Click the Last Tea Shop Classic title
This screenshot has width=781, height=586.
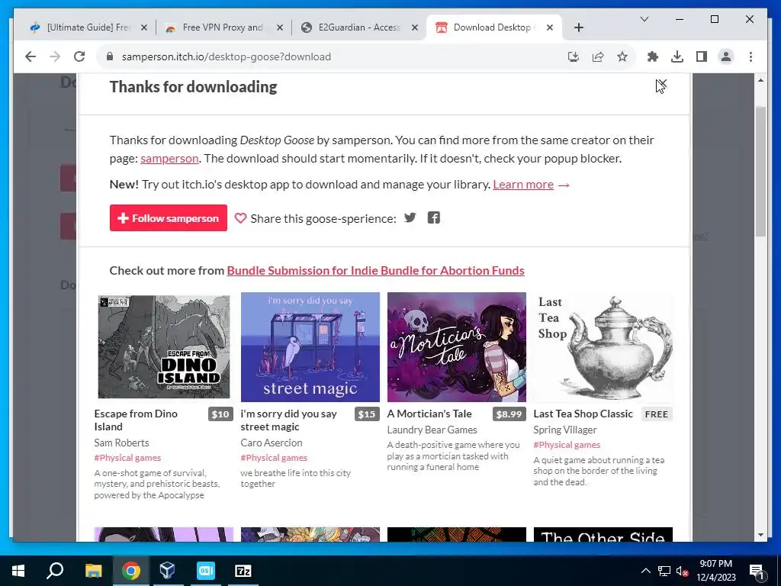[x=583, y=414]
